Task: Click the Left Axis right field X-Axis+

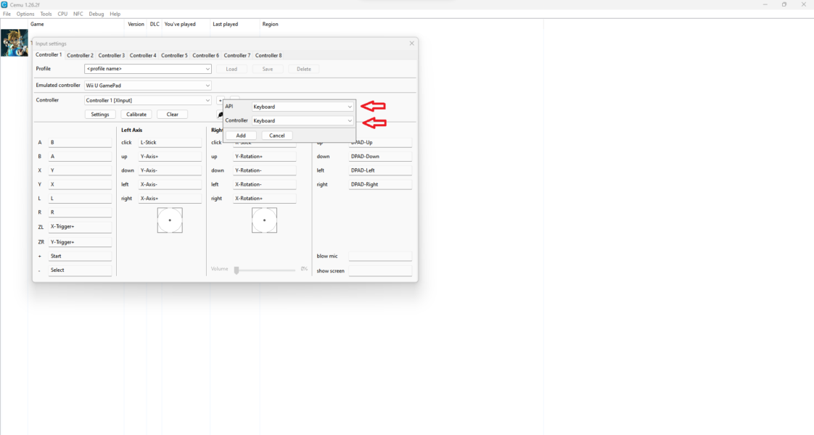Action: coord(170,199)
